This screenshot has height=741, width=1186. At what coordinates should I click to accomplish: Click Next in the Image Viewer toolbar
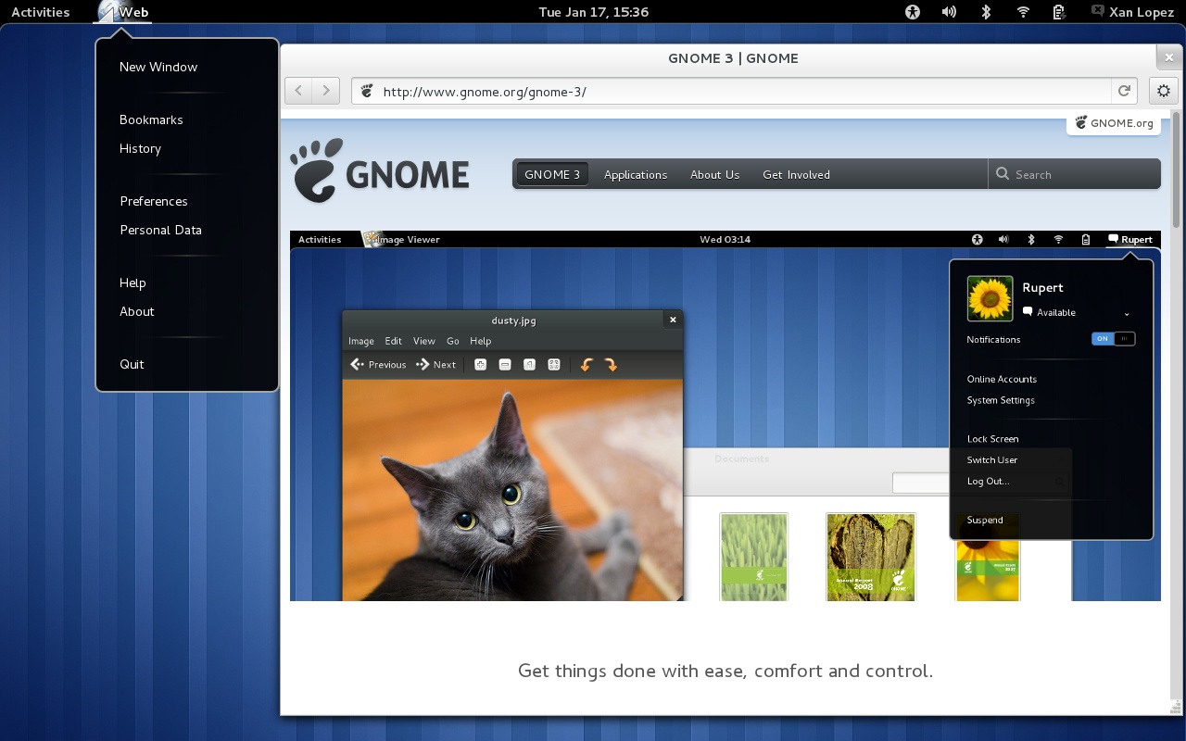tap(435, 364)
